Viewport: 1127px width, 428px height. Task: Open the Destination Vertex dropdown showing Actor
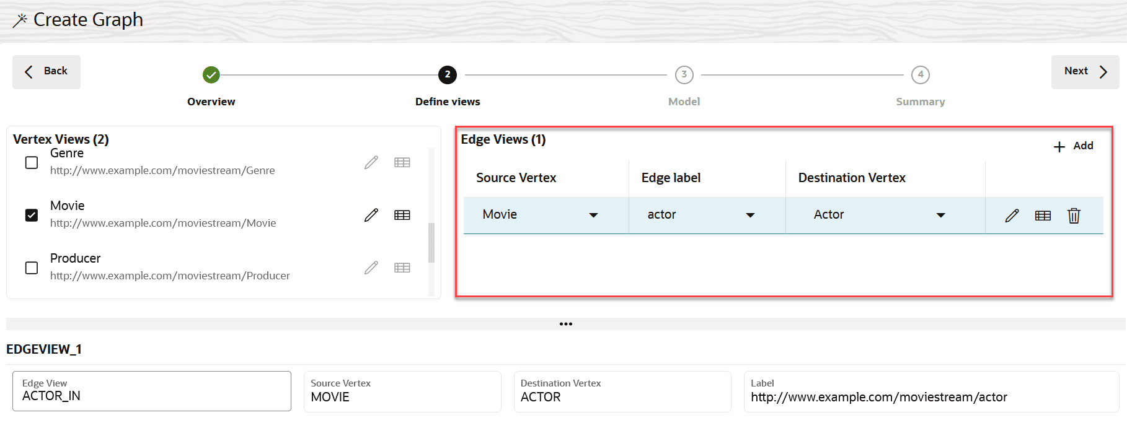click(940, 215)
